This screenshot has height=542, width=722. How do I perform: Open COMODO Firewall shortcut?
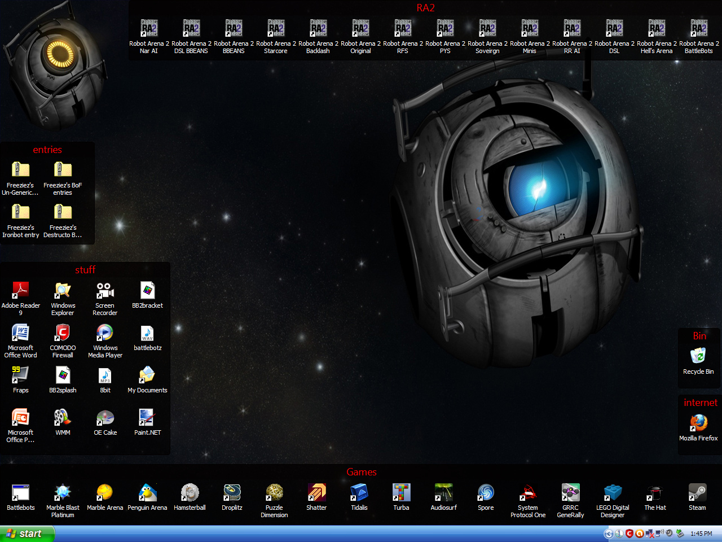click(x=63, y=333)
